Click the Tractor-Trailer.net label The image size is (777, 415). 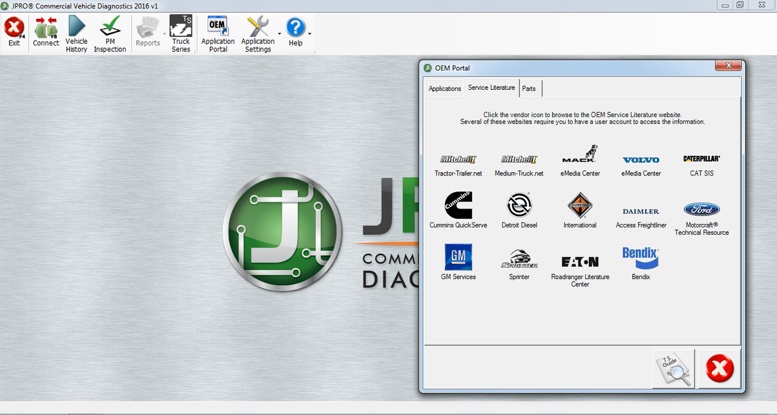click(x=458, y=174)
